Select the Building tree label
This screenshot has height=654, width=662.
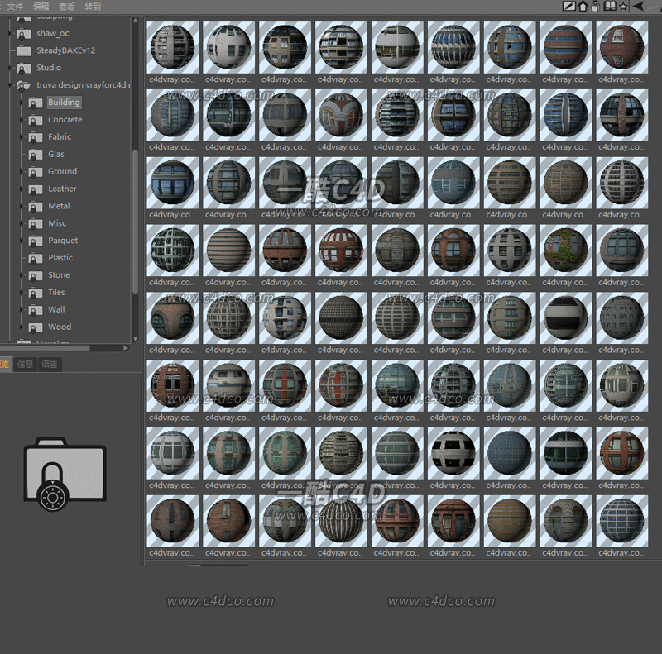tap(64, 102)
